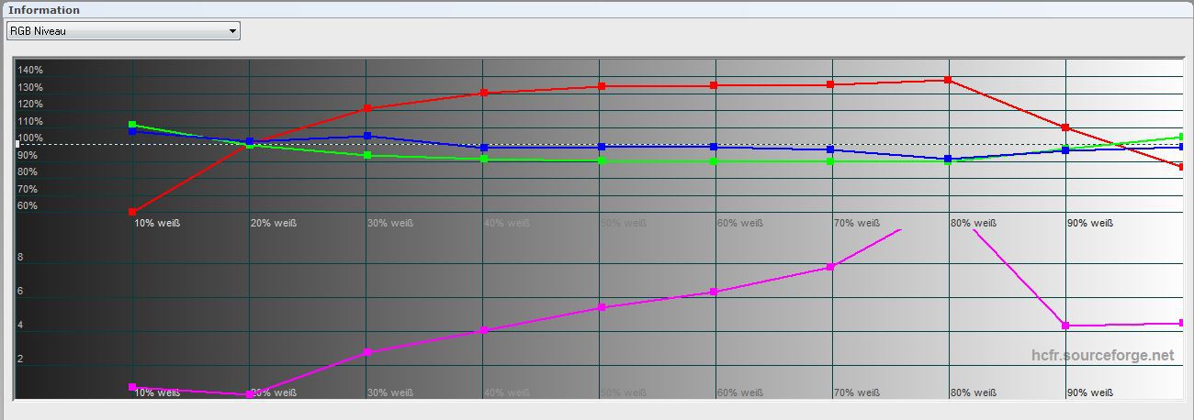The image size is (1194, 420).
Task: Click magenta delta point at 20% weiß
Action: tap(250, 394)
